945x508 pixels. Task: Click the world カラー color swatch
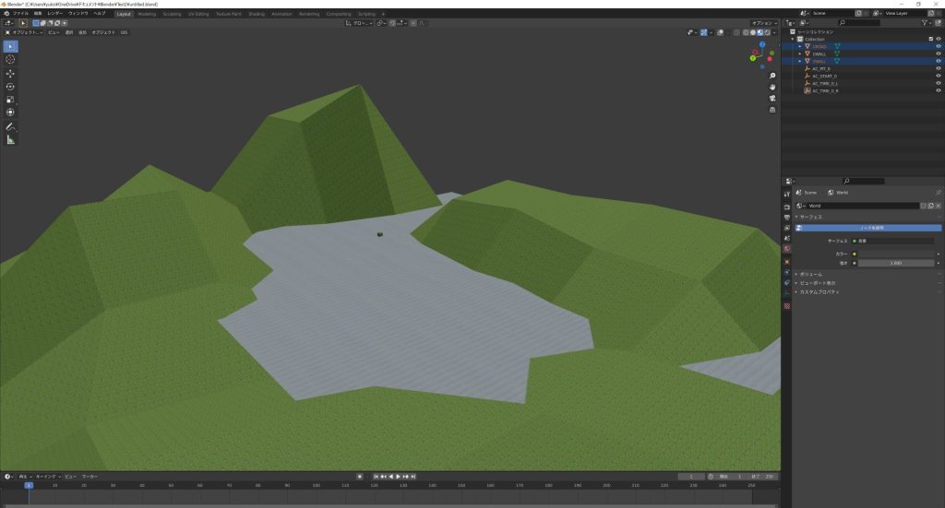pyautogui.click(x=895, y=254)
